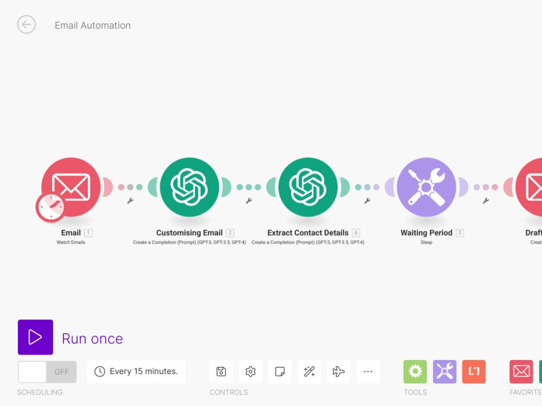542x406 pixels.
Task: Open the orange Text parser brackets tool
Action: (x=474, y=371)
